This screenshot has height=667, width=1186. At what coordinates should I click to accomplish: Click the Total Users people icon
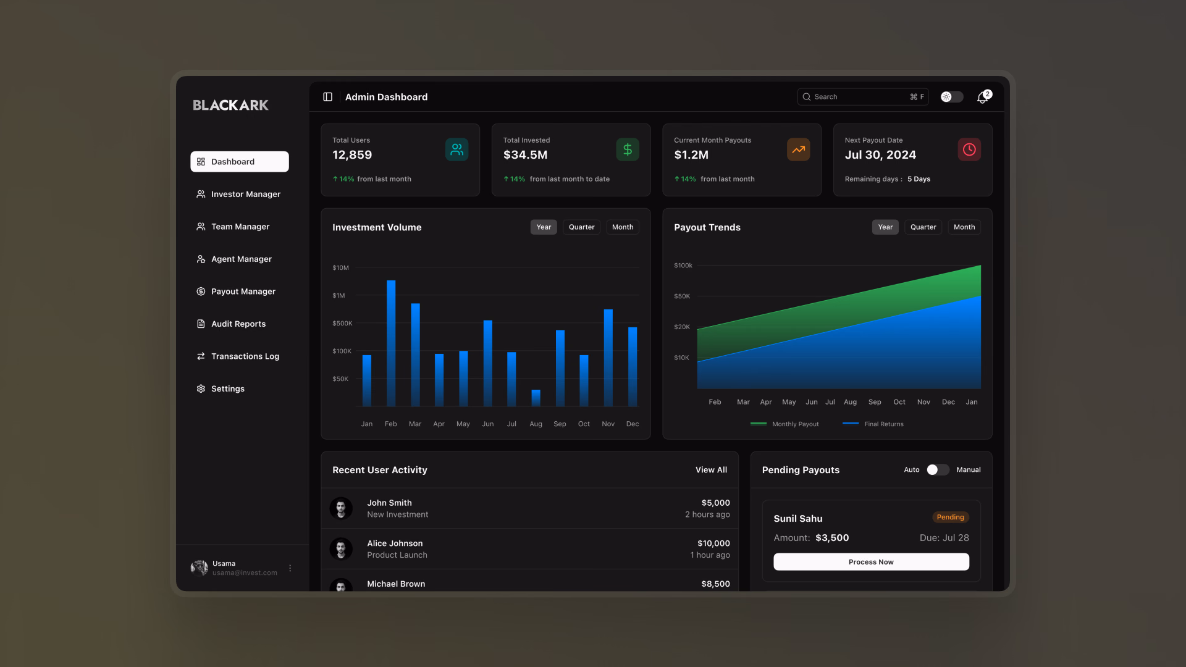456,149
